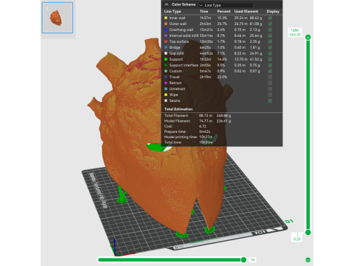Toggle Wipe display checkbox
This screenshot has width=354, height=266.
pyautogui.click(x=270, y=95)
